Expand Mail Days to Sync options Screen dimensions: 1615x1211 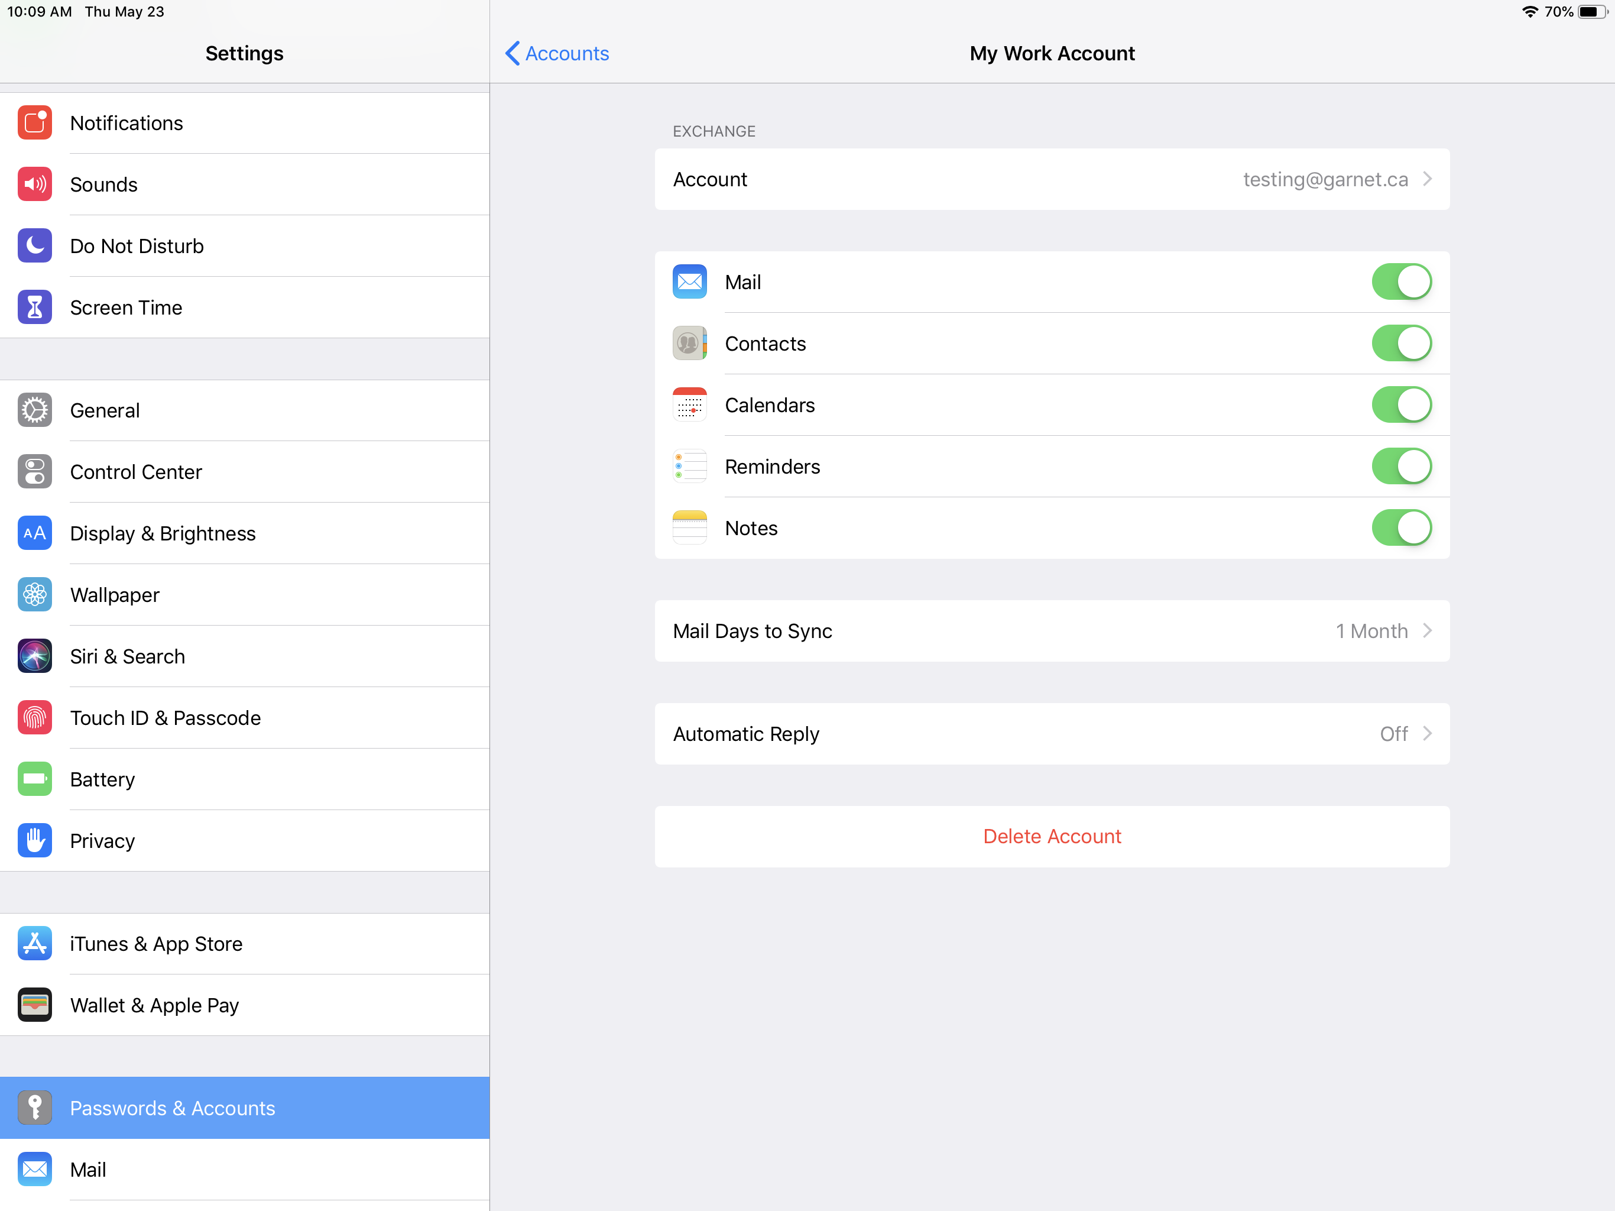point(1052,631)
